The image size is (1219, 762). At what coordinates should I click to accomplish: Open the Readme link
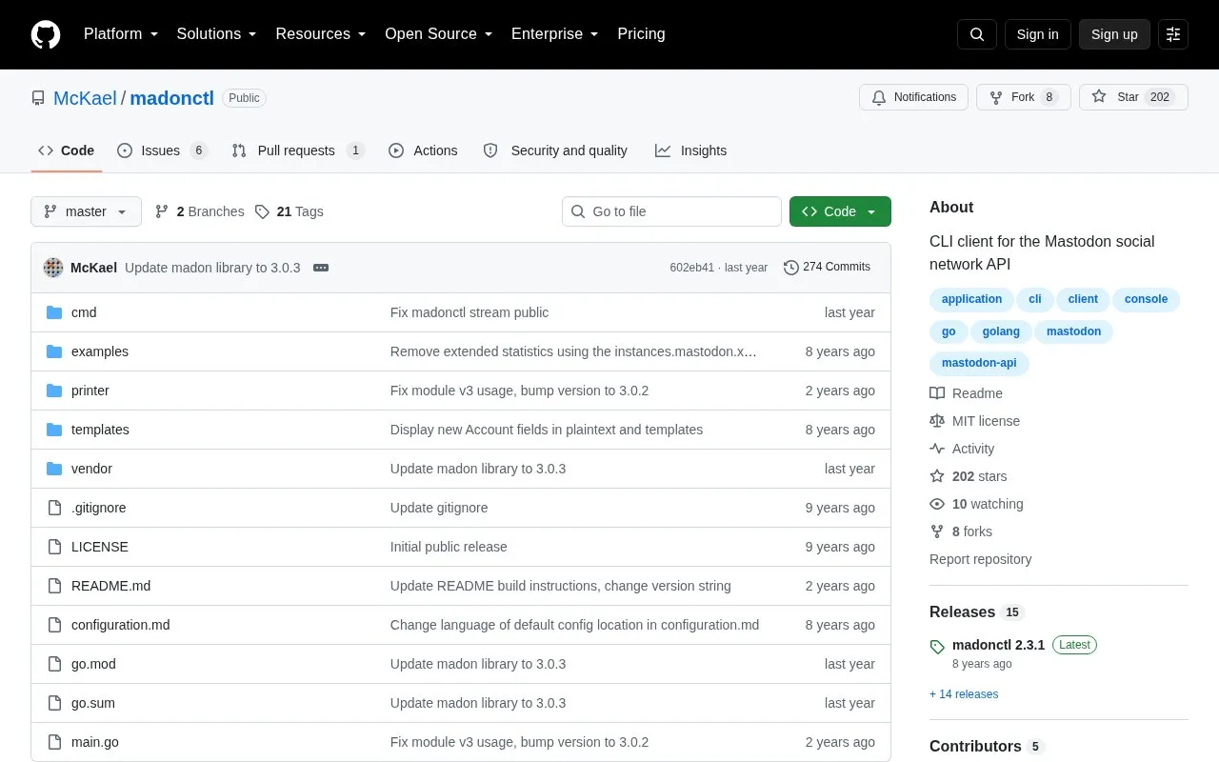pos(967,393)
